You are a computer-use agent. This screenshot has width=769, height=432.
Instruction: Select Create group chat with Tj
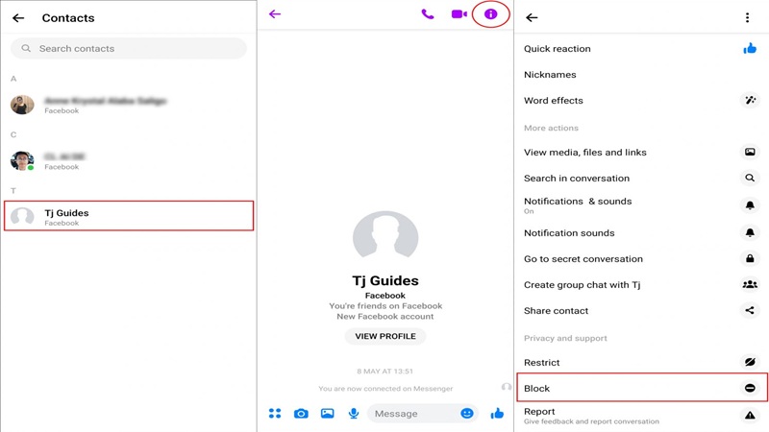[641, 285]
